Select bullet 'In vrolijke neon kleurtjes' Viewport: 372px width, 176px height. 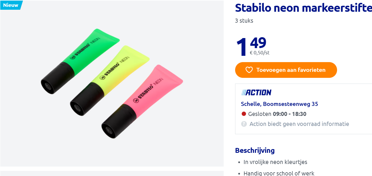(275, 162)
